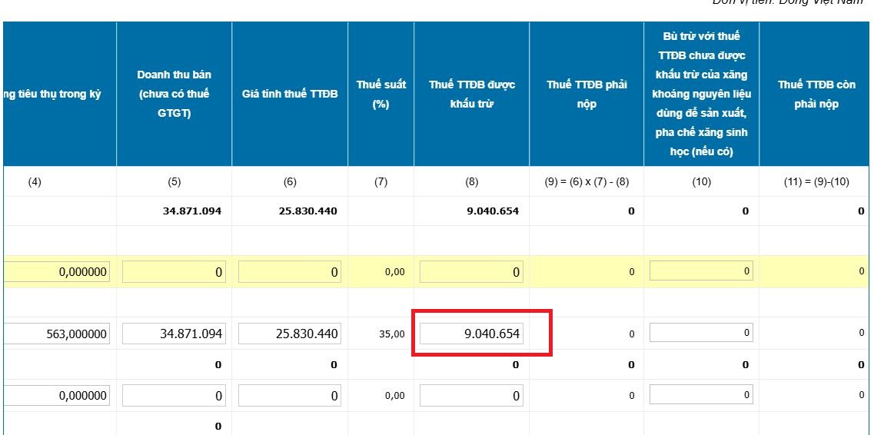Click 'Thuế suất (%)' column header
Screen dimensions: 884x435
381,94
